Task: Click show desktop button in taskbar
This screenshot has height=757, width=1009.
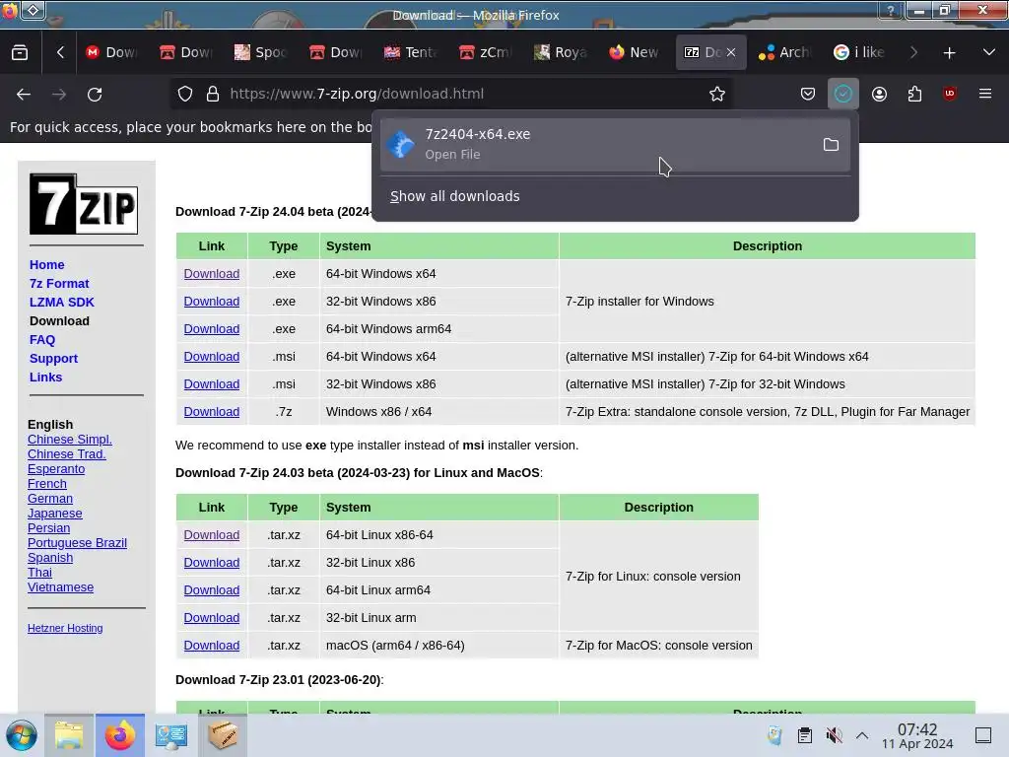Action: tap(983, 735)
